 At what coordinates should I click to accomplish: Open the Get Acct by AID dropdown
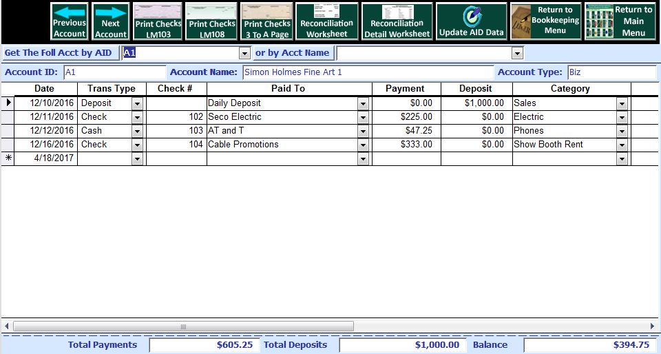244,53
